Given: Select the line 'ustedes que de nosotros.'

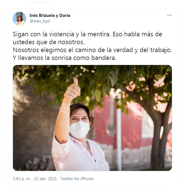Looking at the screenshot, I should (49, 42).
